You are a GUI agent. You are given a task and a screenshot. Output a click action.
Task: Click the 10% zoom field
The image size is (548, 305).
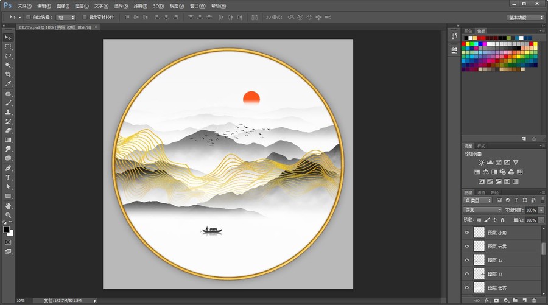(x=21, y=301)
